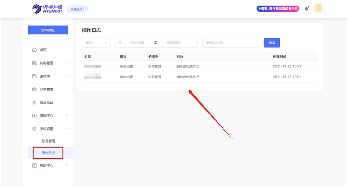
Task: Click the 素材库 folder icon
Action: (34, 76)
